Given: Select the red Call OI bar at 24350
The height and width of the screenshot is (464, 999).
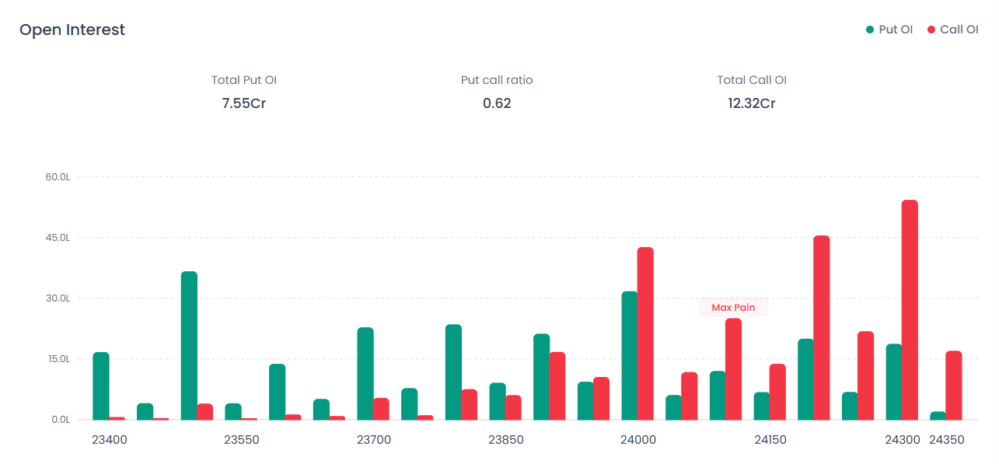Looking at the screenshot, I should pyautogui.click(x=954, y=386).
